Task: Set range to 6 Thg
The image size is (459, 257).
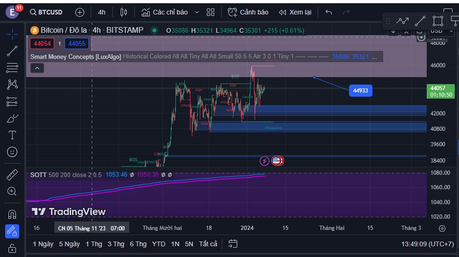Action: (x=138, y=244)
